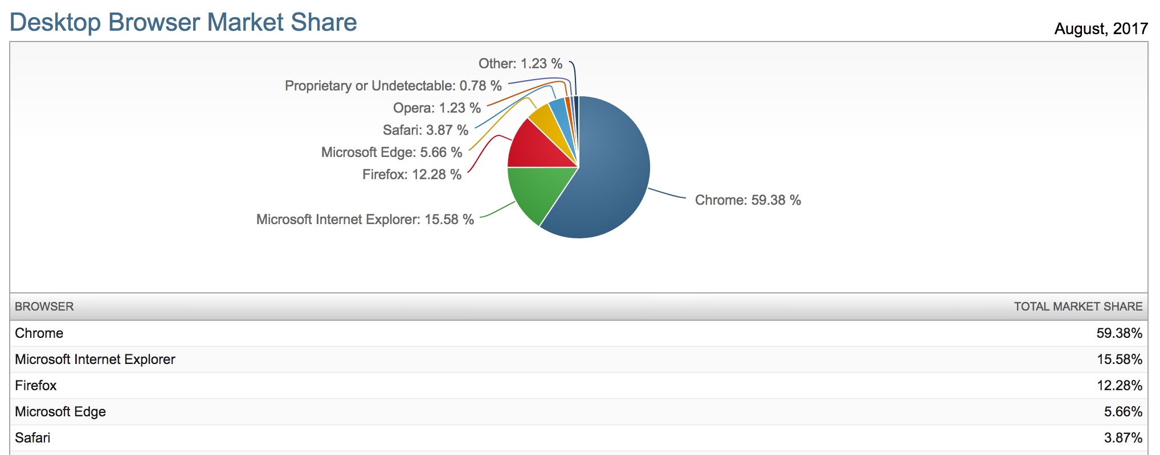Sort by the TOTAL MARKET SHARE header
Viewport: 1160px width, 455px height.
(1077, 307)
